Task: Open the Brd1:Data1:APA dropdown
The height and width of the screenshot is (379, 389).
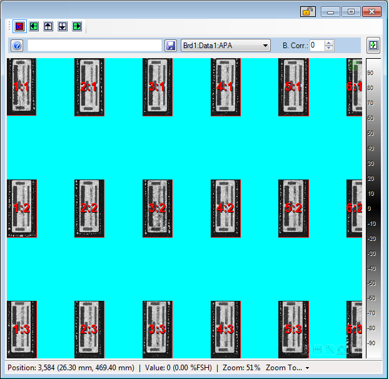Action: [225, 45]
